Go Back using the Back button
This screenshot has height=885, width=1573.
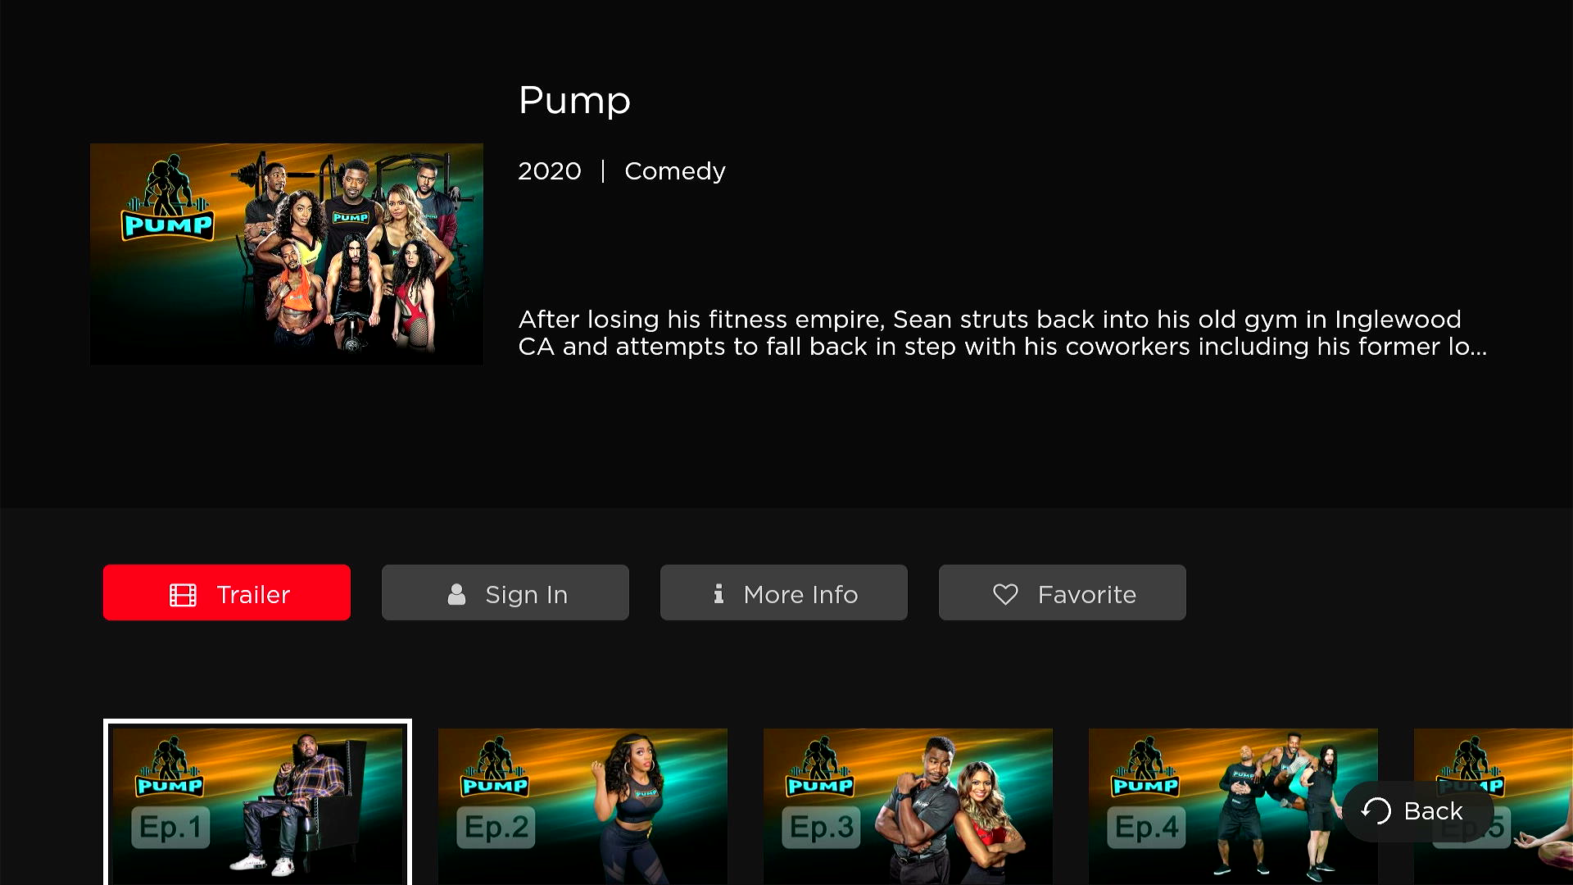1418,810
